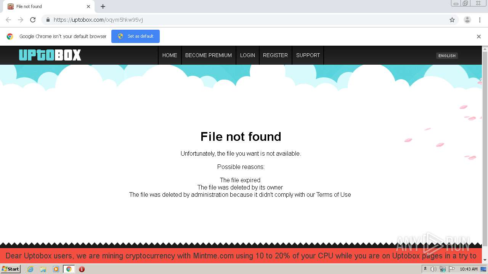Bookmark this page with the star icon
The height and width of the screenshot is (274, 488).
[x=452, y=20]
